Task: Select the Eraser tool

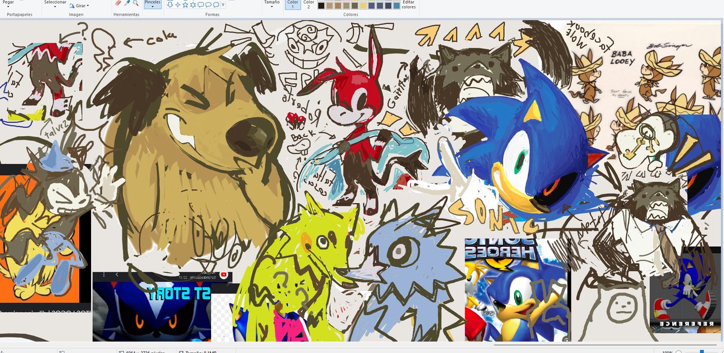Action: (118, 3)
